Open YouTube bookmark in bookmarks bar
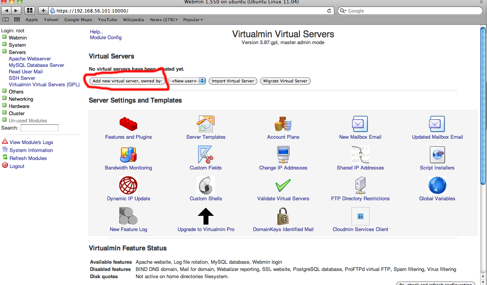The width and height of the screenshot is (487, 285). (107, 20)
